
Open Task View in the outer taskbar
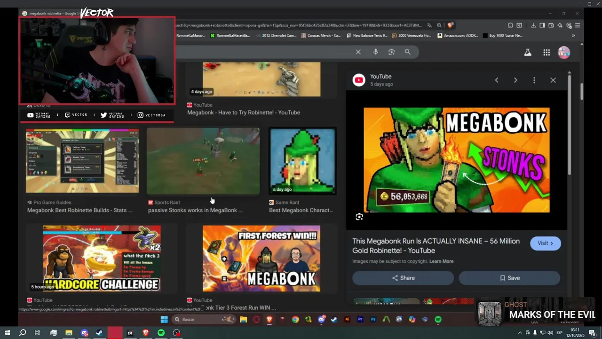coord(38,333)
